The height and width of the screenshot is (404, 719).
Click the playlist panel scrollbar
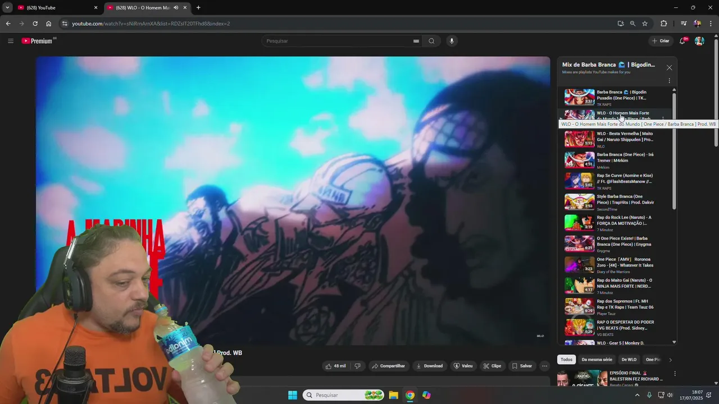pyautogui.click(x=674, y=151)
